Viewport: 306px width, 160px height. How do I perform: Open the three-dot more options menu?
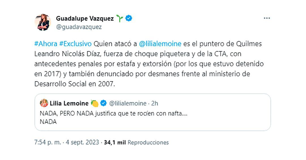(267, 18)
